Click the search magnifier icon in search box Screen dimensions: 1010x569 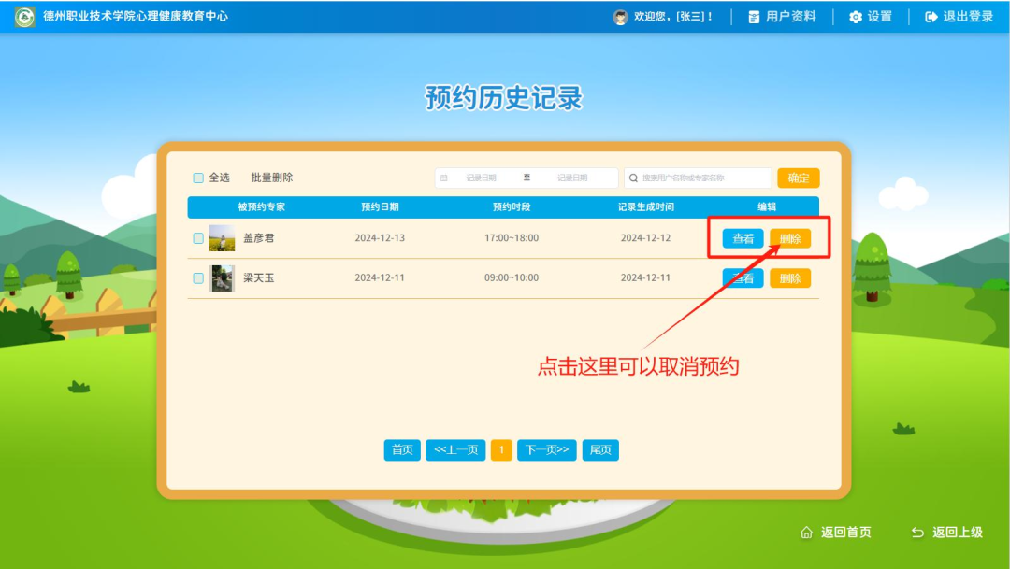pos(633,178)
